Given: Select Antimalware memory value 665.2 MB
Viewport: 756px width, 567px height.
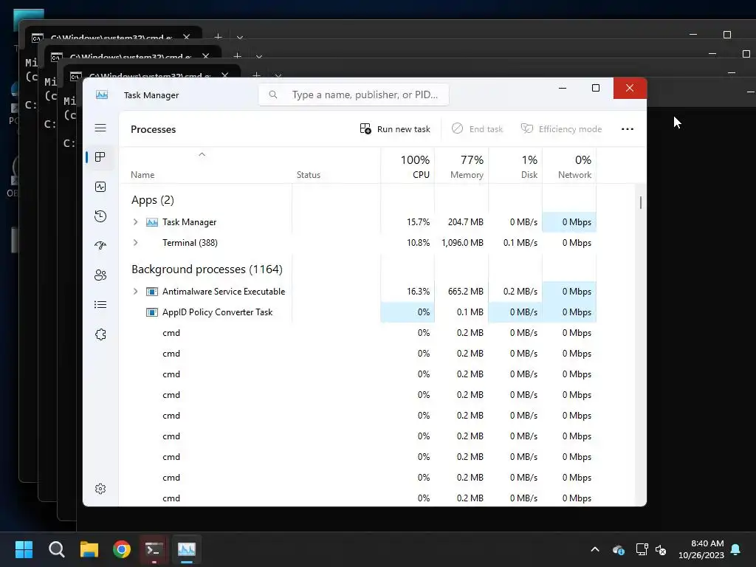Looking at the screenshot, I should (466, 291).
